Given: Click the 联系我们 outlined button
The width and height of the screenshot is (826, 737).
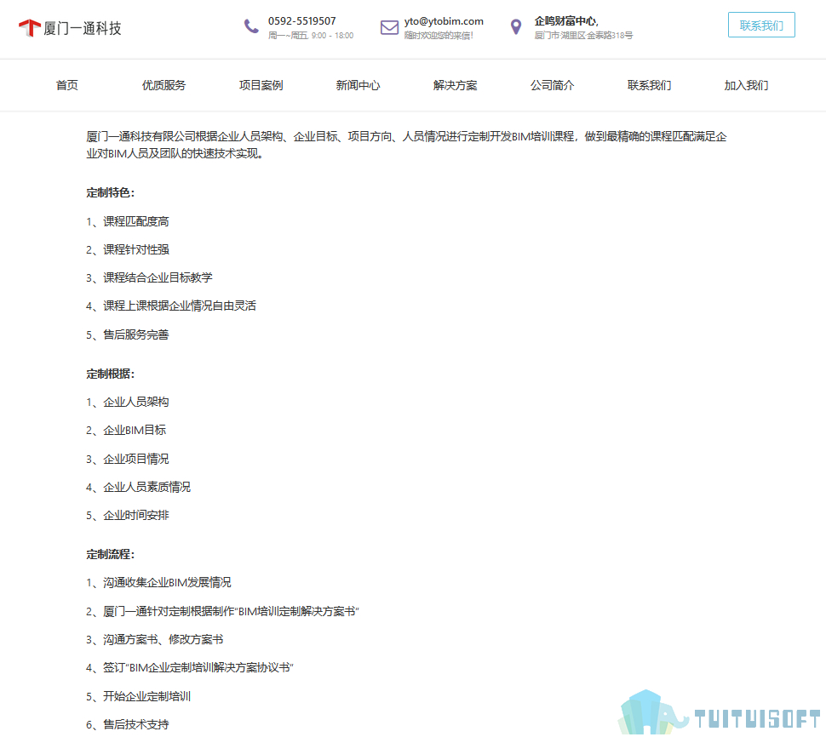Looking at the screenshot, I should click(761, 25).
